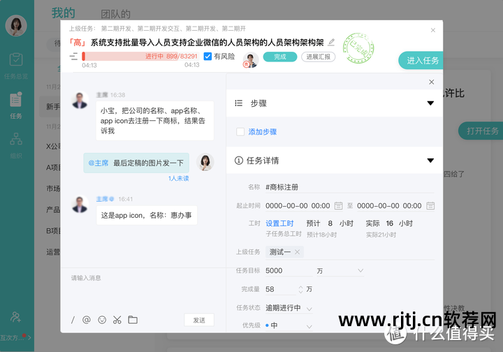
Task: Switch to the 团队的 tab
Action: tap(115, 14)
